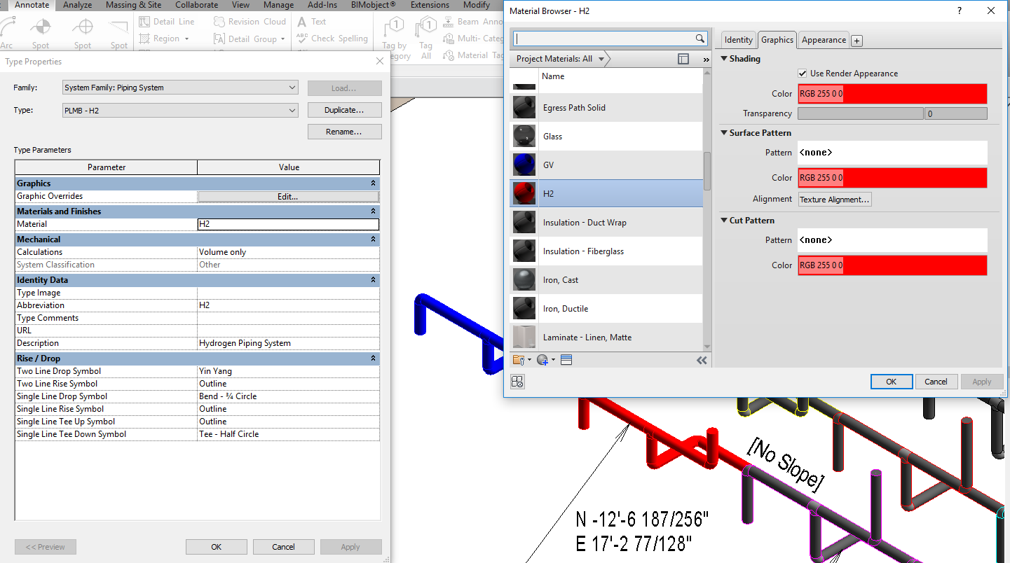Click the Duplicate button
The image size is (1010, 563).
[x=344, y=110]
